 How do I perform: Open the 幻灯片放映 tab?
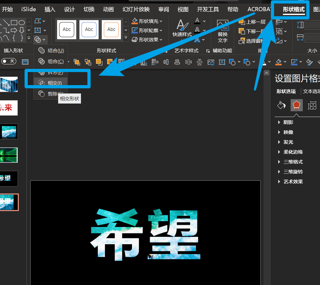point(136,9)
